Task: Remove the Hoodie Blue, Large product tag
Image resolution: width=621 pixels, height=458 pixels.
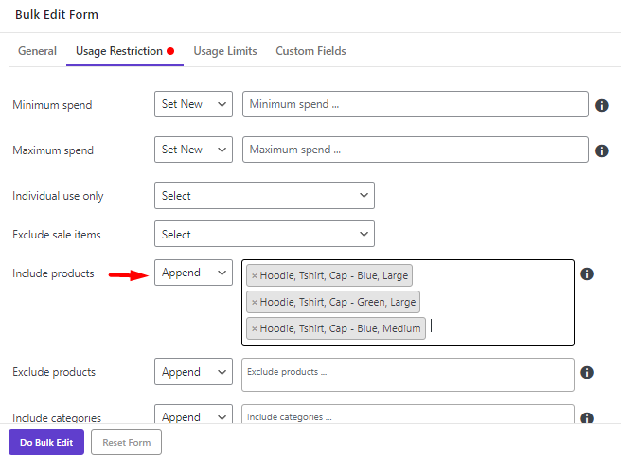Action: pos(255,276)
